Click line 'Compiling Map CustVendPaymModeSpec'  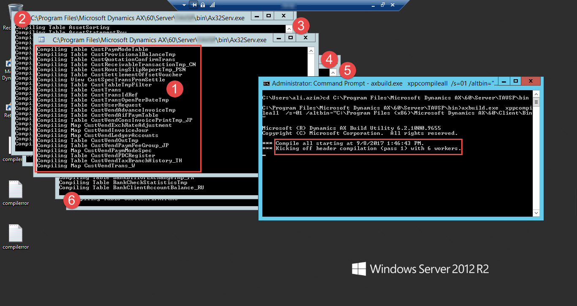point(94,150)
